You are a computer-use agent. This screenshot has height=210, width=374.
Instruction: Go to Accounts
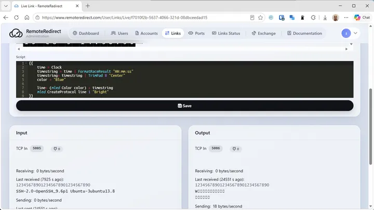coord(146,33)
